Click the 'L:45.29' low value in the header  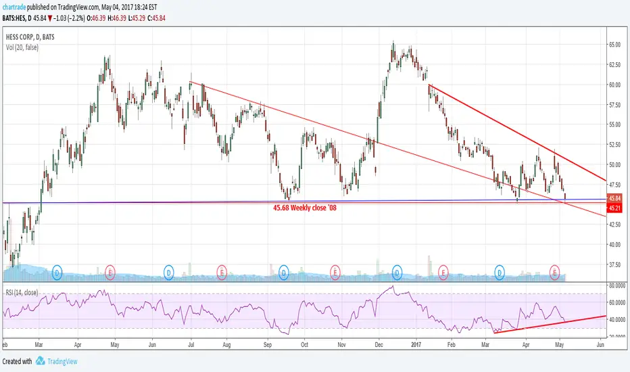pyautogui.click(x=137, y=18)
